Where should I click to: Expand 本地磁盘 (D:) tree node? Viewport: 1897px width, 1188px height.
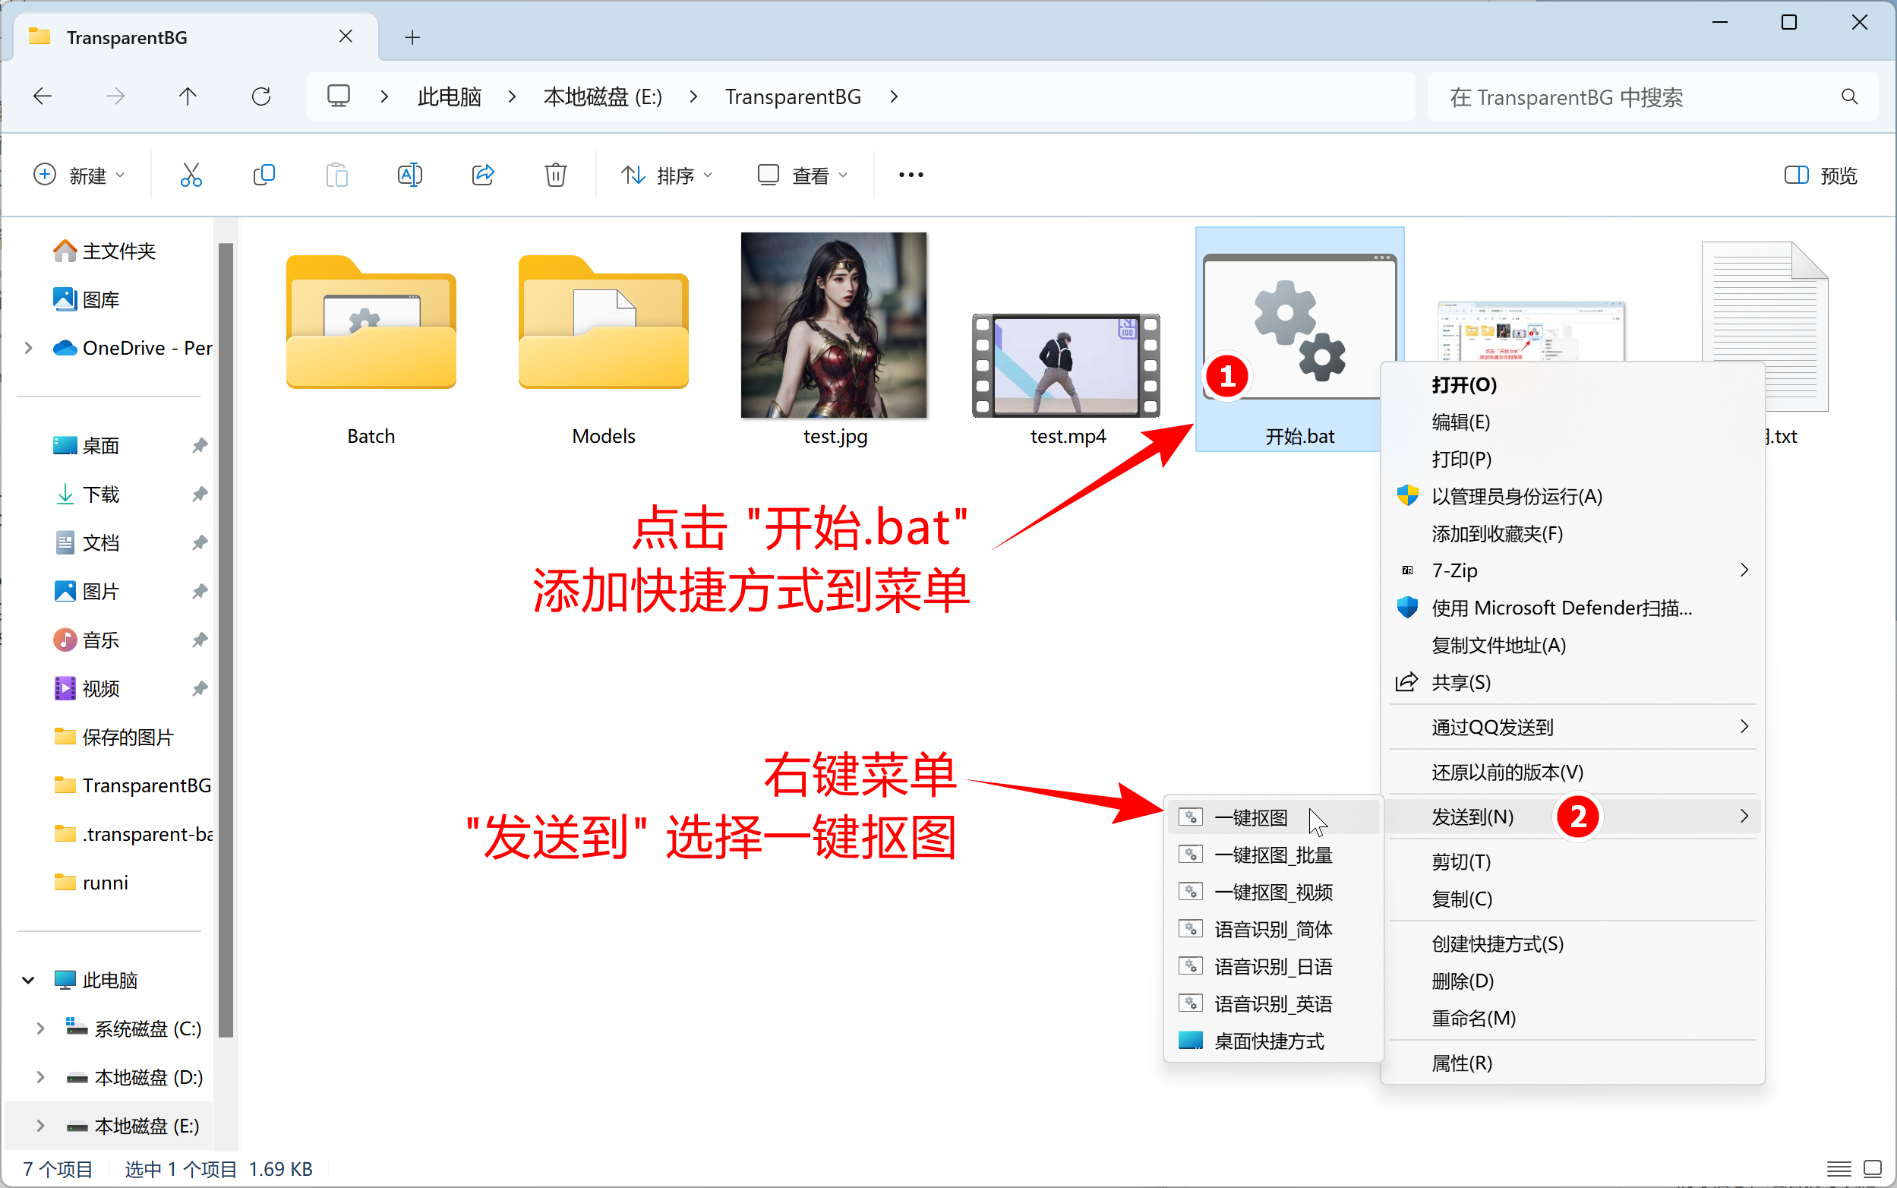tap(41, 1077)
